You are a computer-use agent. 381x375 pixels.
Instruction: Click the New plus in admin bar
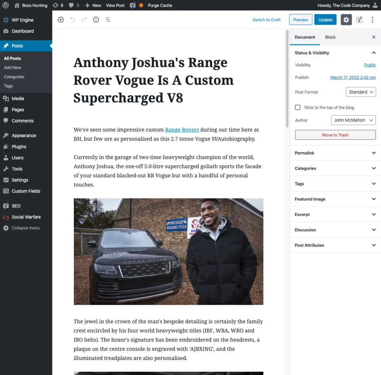click(87, 5)
